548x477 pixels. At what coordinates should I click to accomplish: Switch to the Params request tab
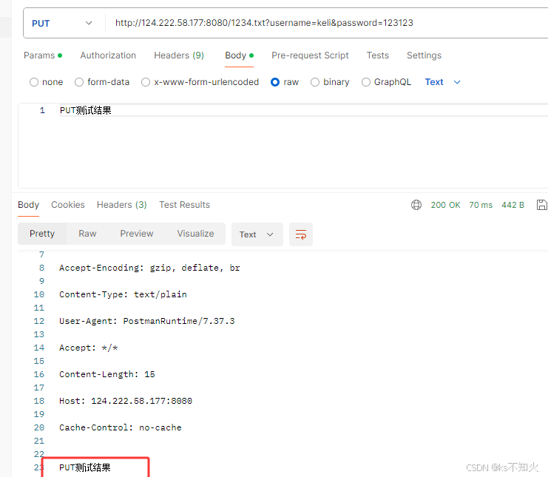pos(43,55)
